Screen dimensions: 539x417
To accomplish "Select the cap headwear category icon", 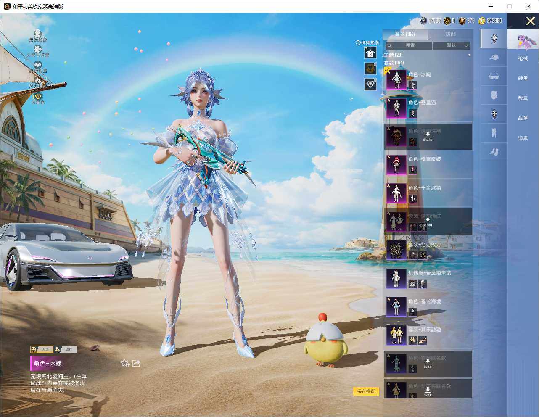I will coord(494,57).
